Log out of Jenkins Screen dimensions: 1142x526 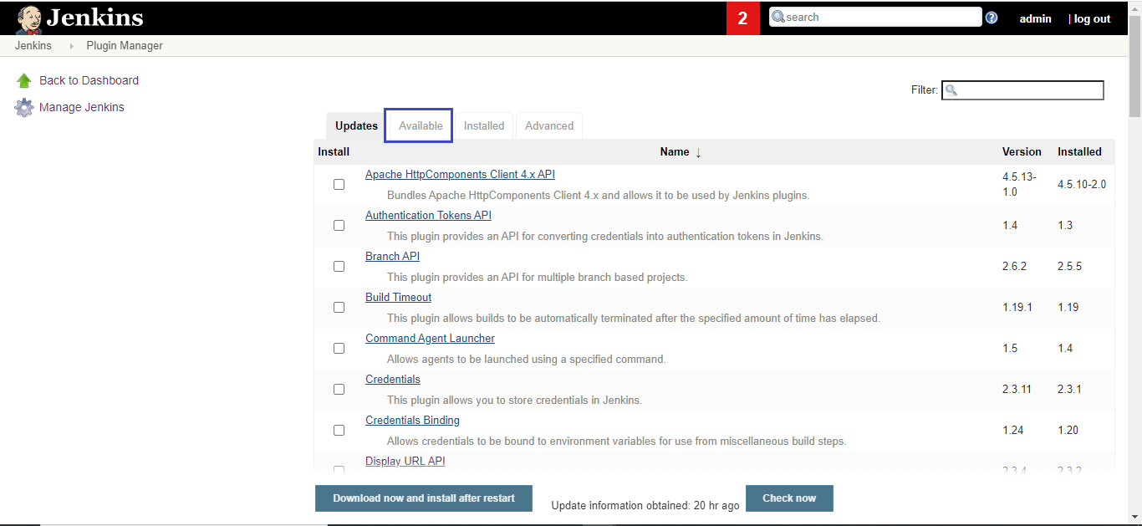[1092, 18]
